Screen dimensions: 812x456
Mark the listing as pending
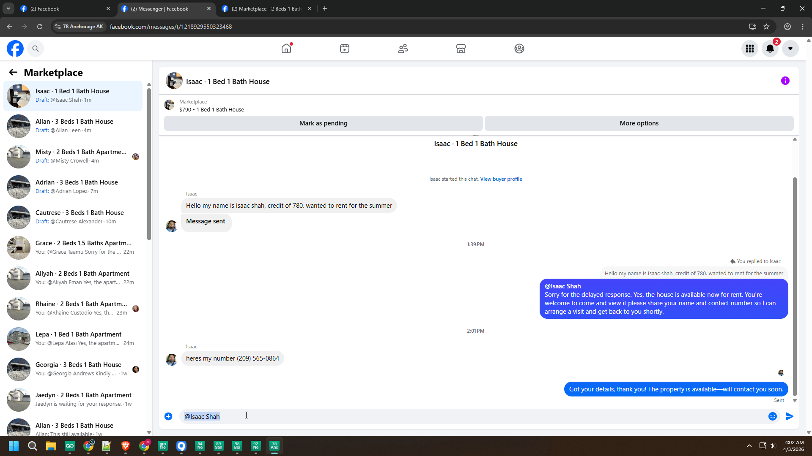324,123
